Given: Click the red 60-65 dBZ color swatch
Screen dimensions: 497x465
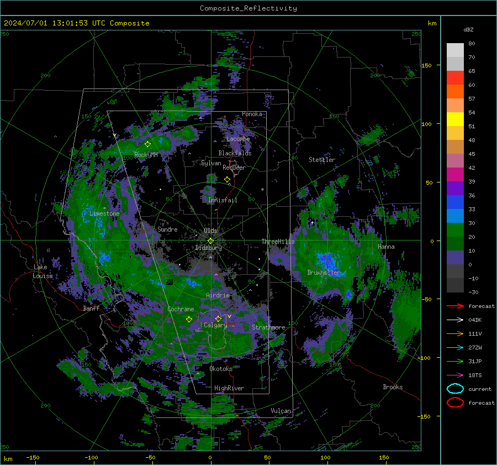Looking at the screenshot, I should 455,78.
